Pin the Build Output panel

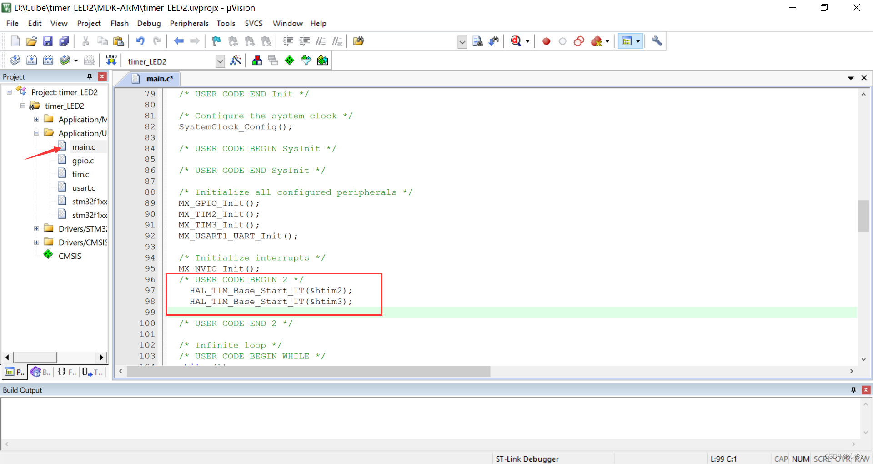pyautogui.click(x=853, y=390)
